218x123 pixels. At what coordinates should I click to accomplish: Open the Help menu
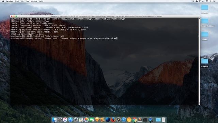41,1
